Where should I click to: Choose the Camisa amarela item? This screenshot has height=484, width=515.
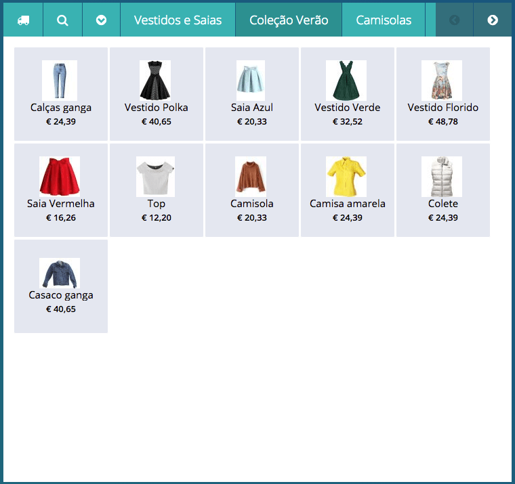point(348,190)
